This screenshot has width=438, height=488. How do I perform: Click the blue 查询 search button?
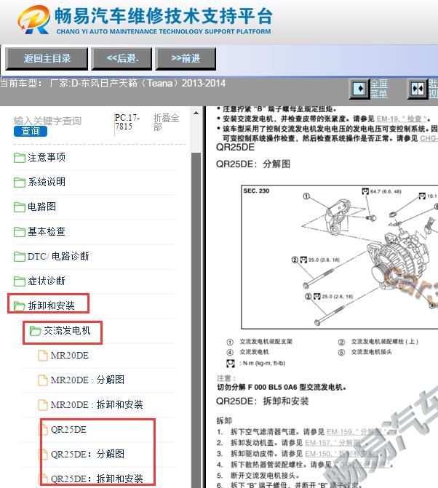point(31,132)
